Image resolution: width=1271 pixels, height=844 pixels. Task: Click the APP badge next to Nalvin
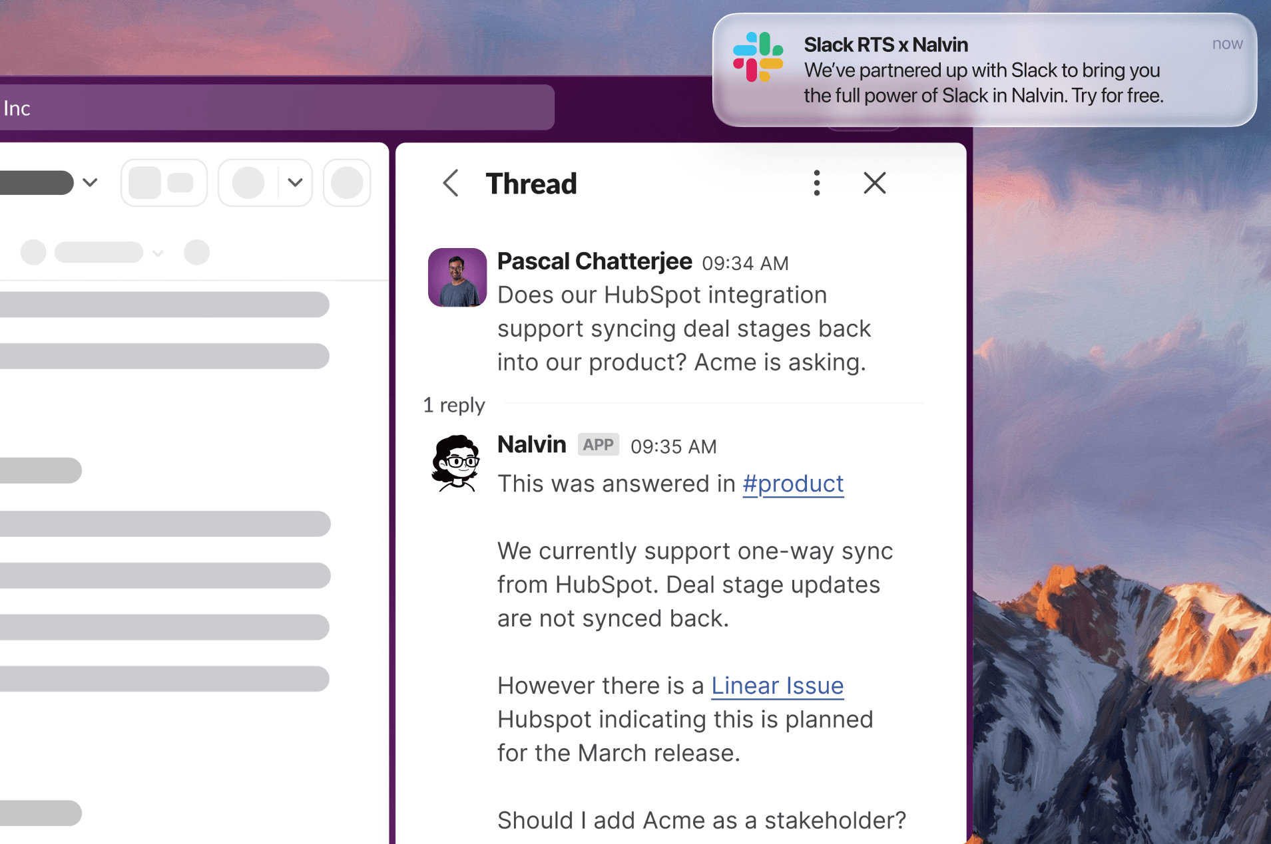tap(598, 444)
